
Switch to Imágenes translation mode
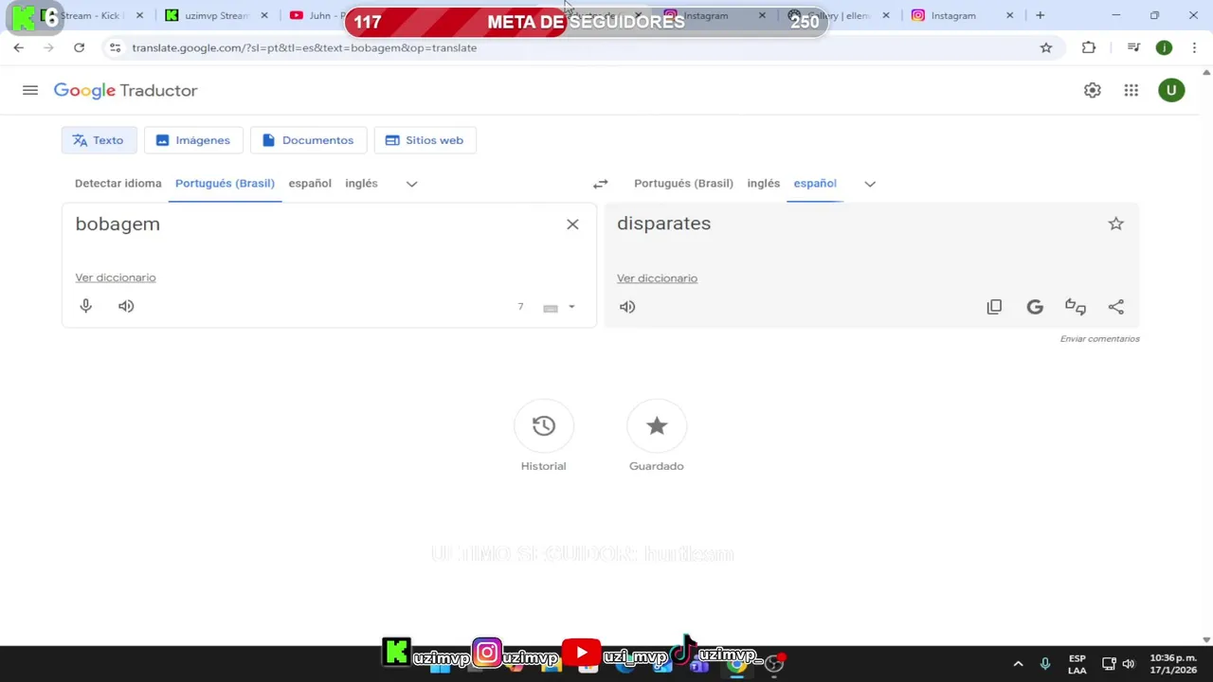(193, 140)
